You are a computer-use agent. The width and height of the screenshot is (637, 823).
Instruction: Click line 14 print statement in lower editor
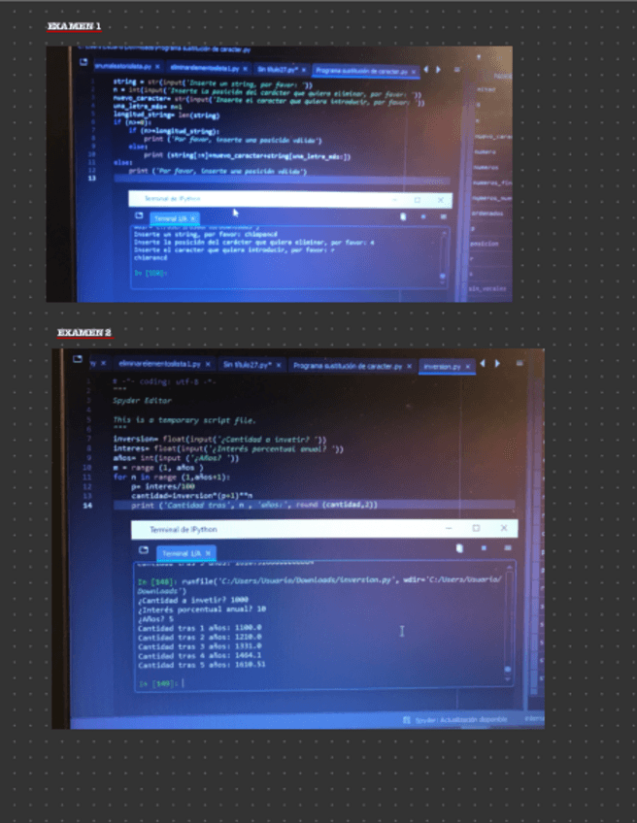point(252,505)
